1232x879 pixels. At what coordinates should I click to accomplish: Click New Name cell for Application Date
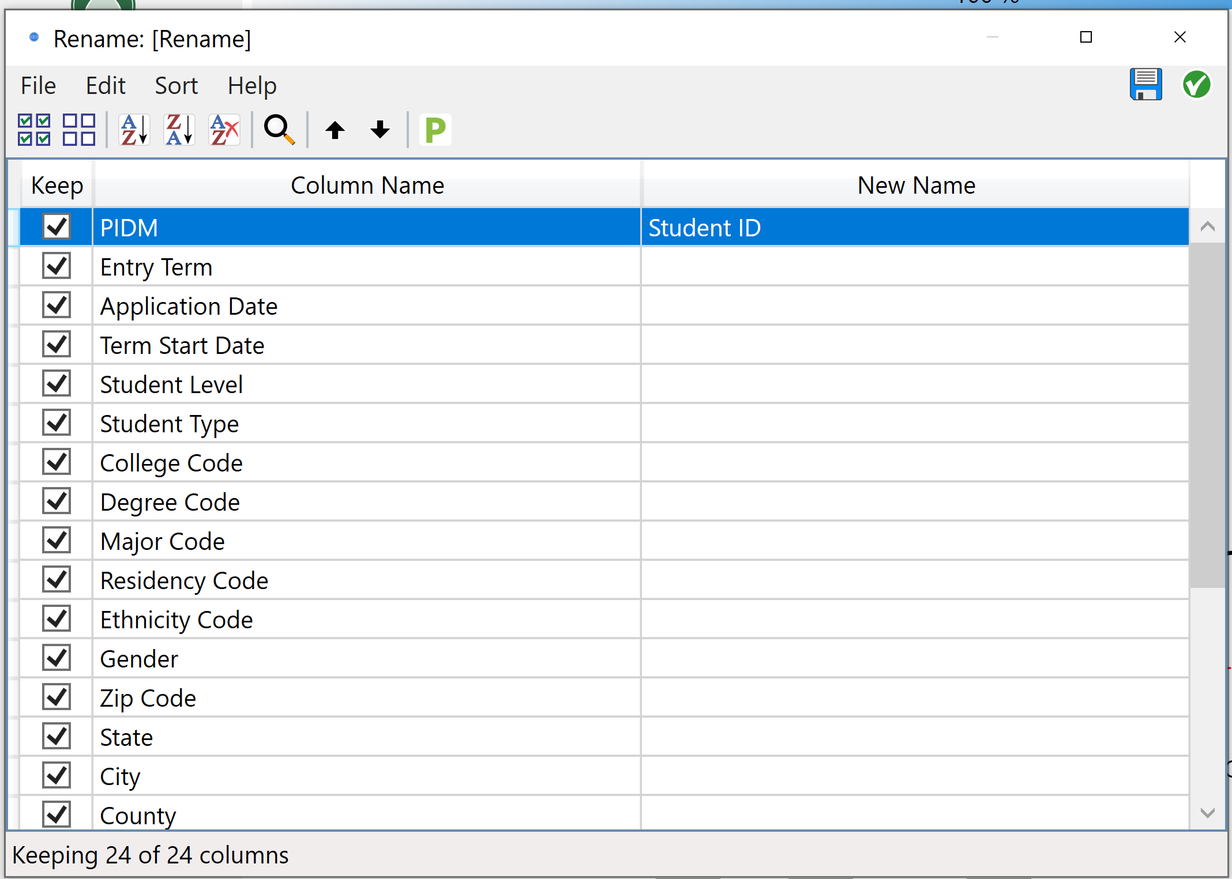(x=914, y=306)
